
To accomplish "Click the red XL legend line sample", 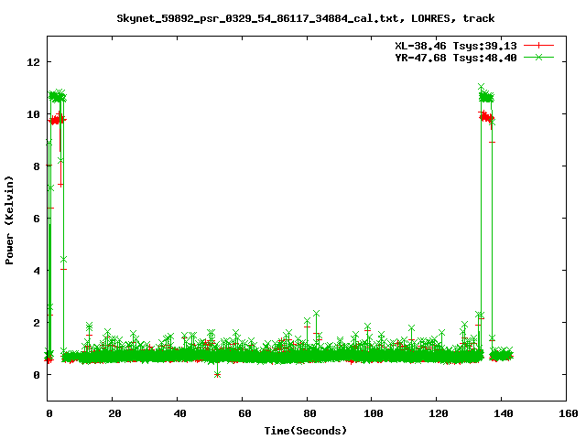I will point(538,46).
